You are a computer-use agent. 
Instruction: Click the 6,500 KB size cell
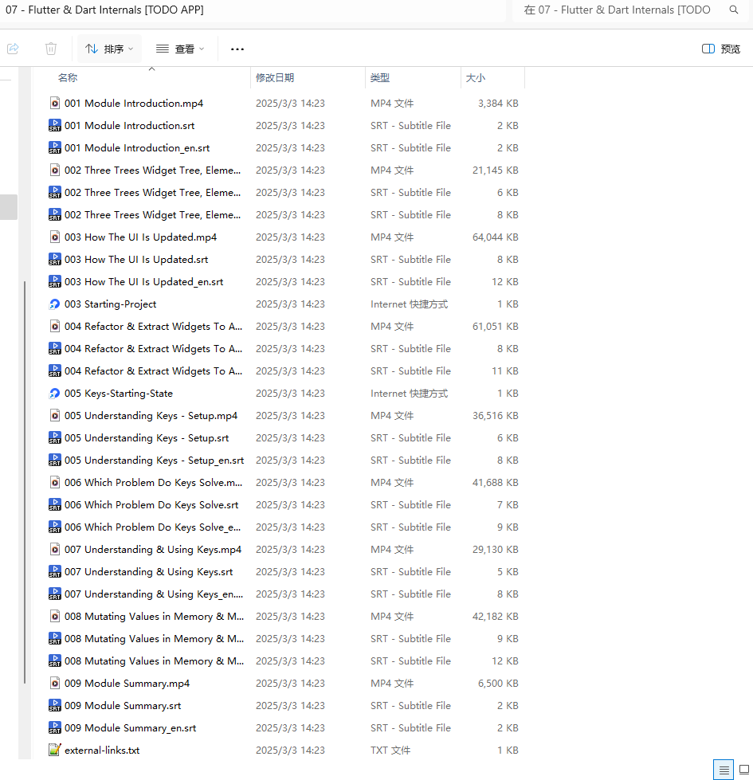pyautogui.click(x=498, y=683)
